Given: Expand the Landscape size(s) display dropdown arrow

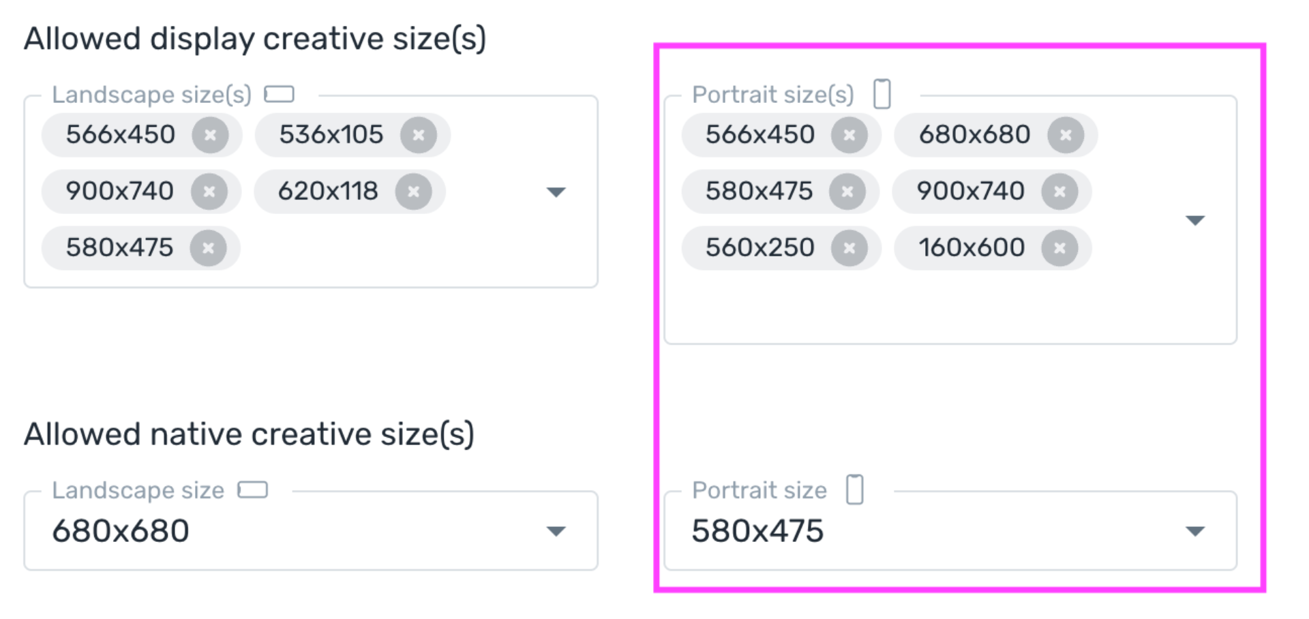Looking at the screenshot, I should tap(556, 192).
